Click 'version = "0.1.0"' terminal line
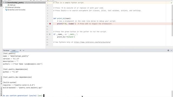Screen dimensions: 173x97 [x=11, y=59]
